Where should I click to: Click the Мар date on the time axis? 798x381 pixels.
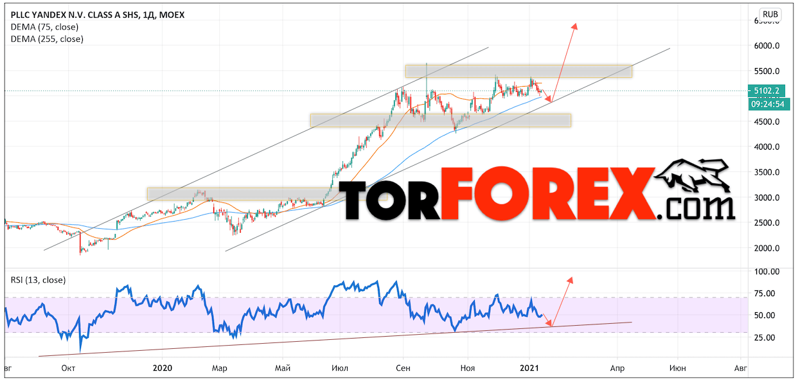(218, 368)
